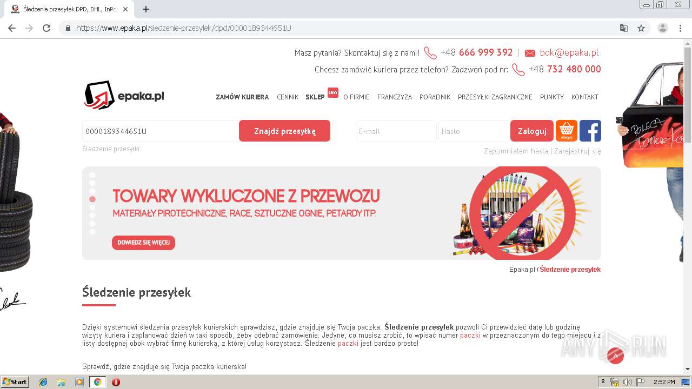Open Internet Explorer from the taskbar
This screenshot has height=389, width=692.
coord(43,382)
